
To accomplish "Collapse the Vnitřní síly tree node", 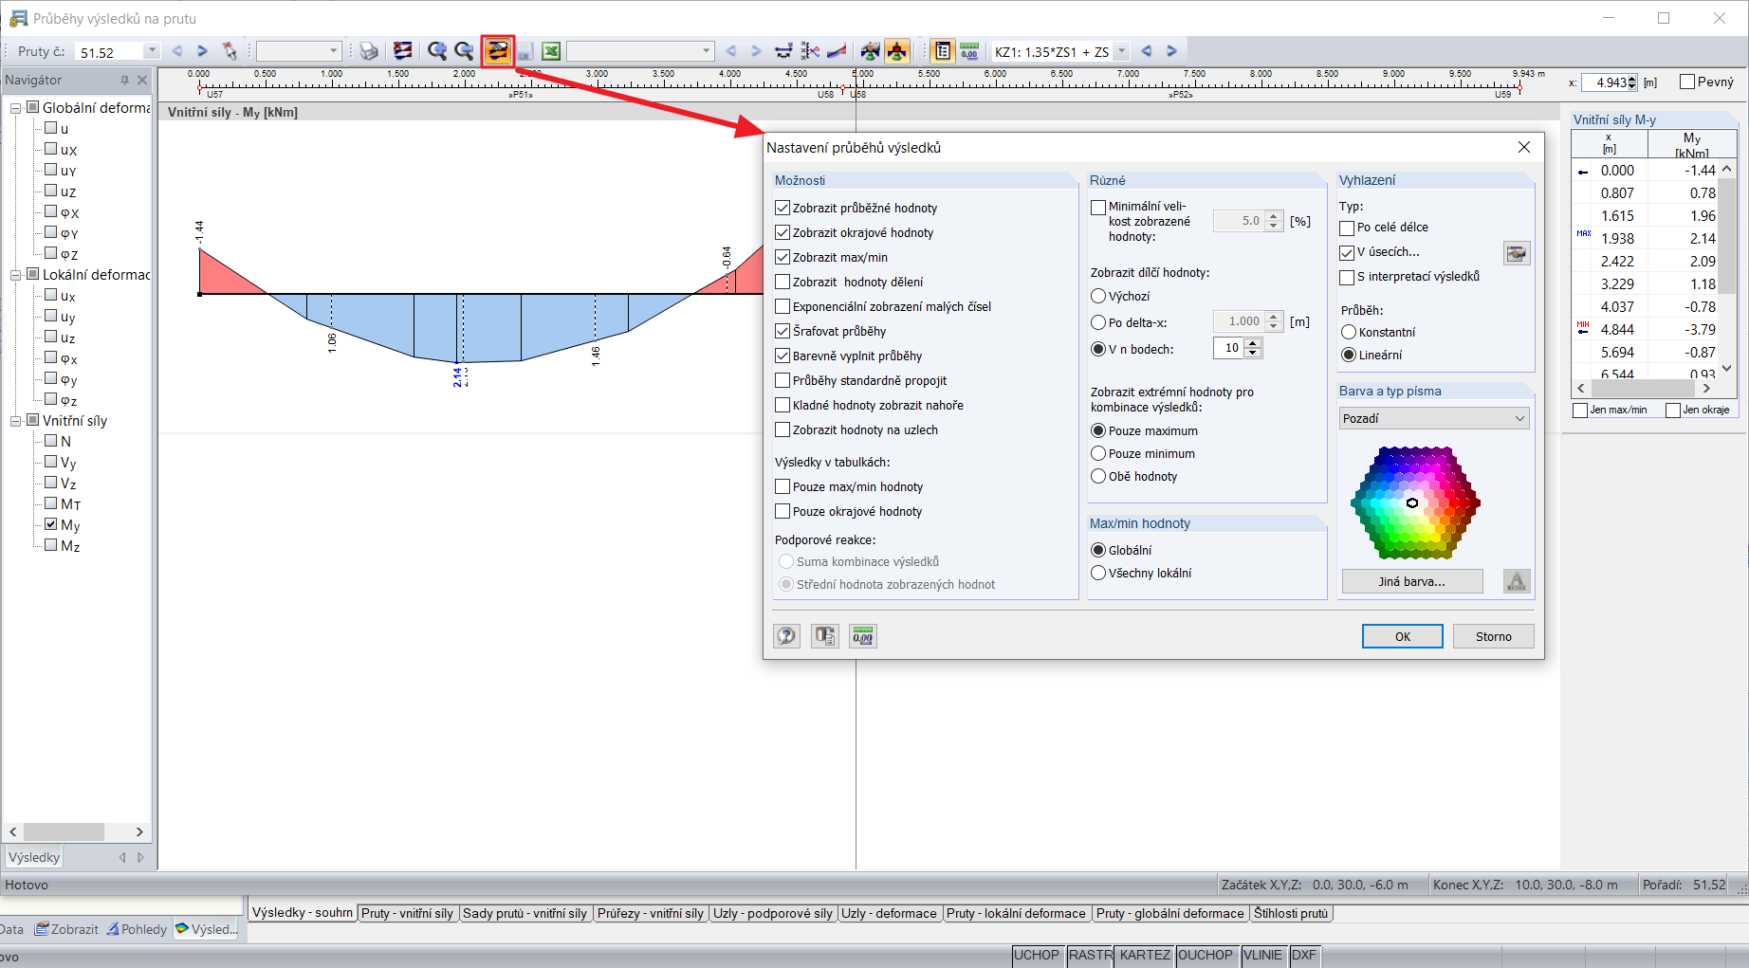I will click(x=16, y=421).
